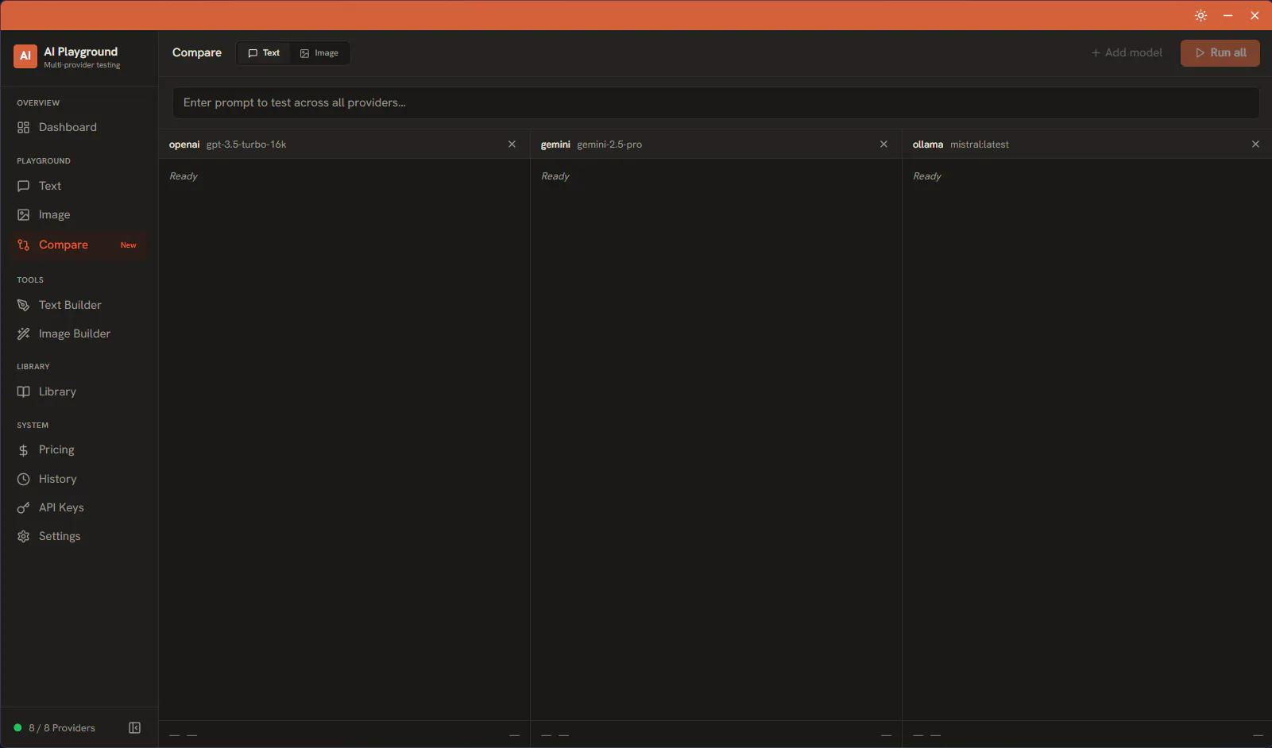Open Settings from the sidebar
This screenshot has height=748, width=1272.
(x=79, y=536)
